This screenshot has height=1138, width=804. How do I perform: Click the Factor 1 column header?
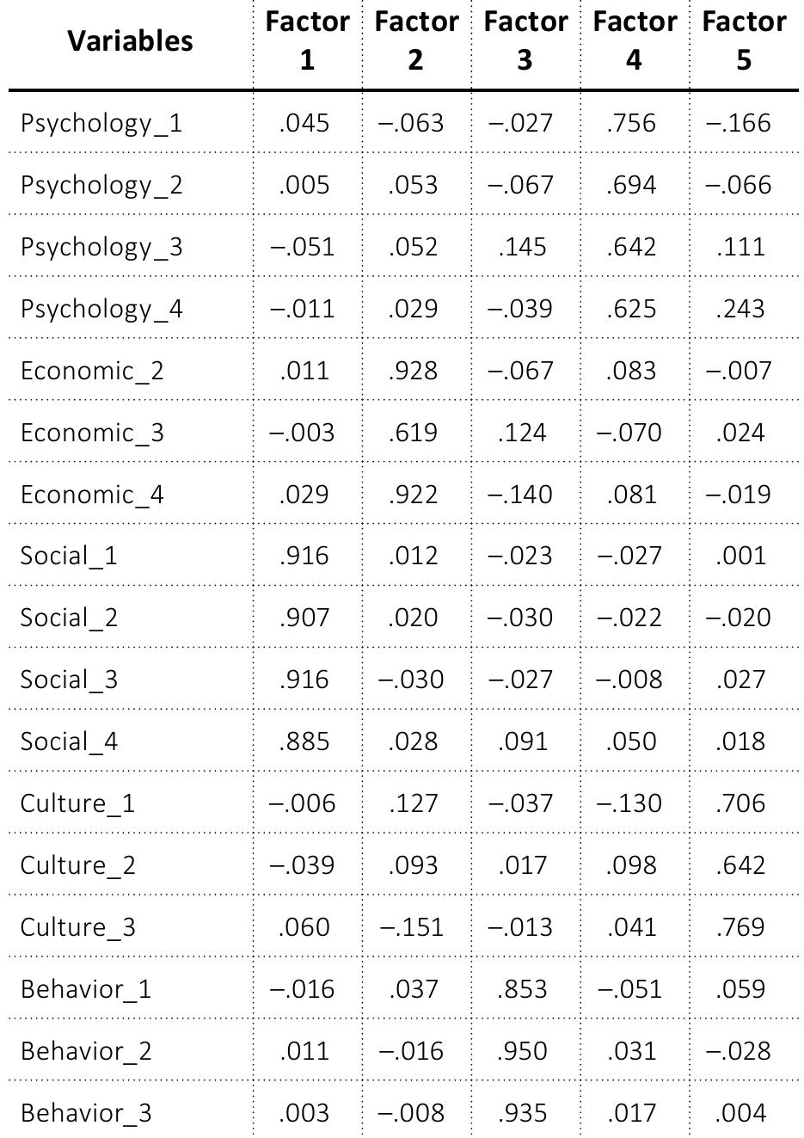[307, 40]
